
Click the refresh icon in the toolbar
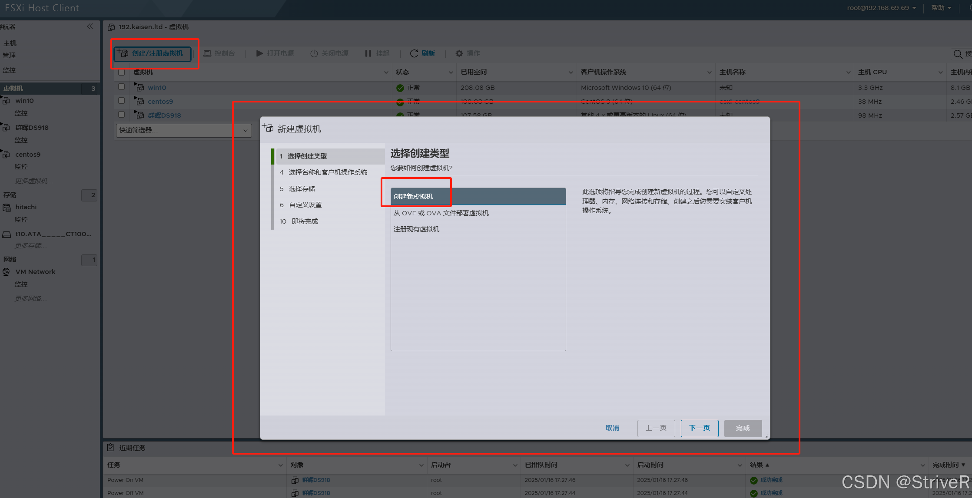coord(414,53)
